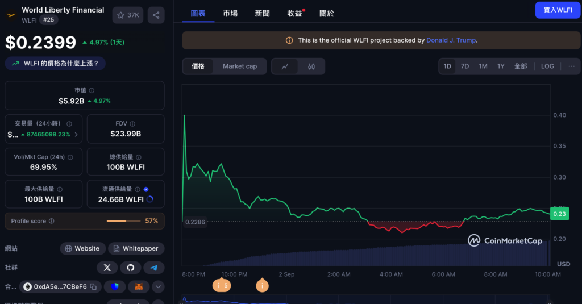Expand more contract addresses chevron
Viewport: 582px width, 304px height.
click(158, 287)
